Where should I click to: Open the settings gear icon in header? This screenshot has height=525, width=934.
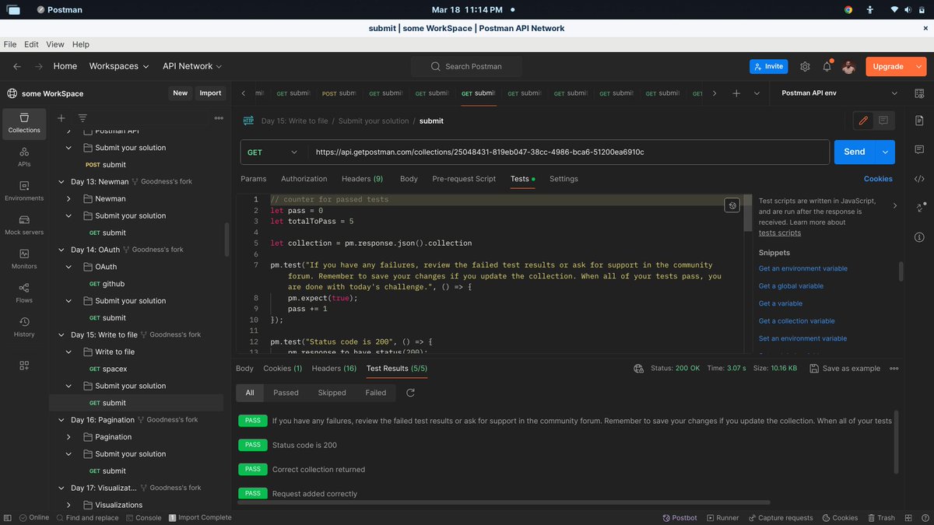805,67
